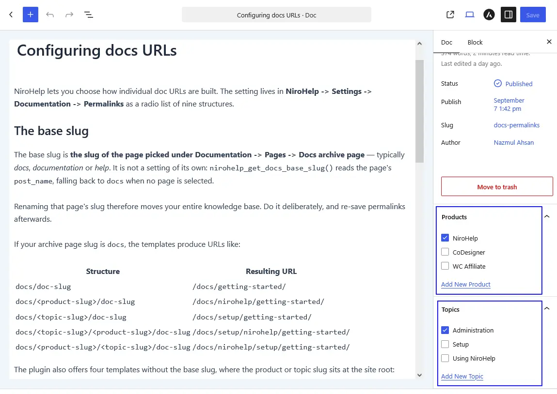Click Add New Product link
The width and height of the screenshot is (557, 394).
pyautogui.click(x=466, y=284)
